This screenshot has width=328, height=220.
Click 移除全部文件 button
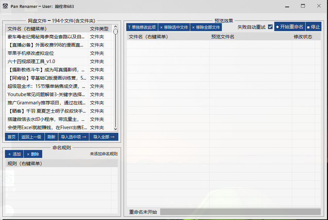point(206,27)
